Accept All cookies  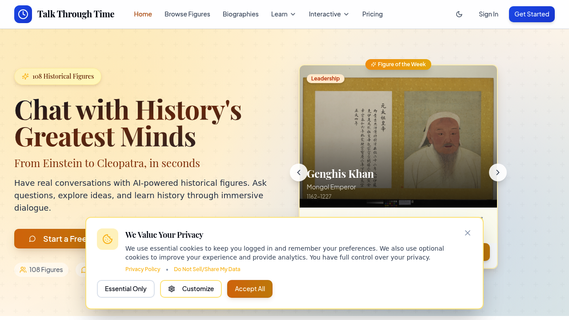249,289
